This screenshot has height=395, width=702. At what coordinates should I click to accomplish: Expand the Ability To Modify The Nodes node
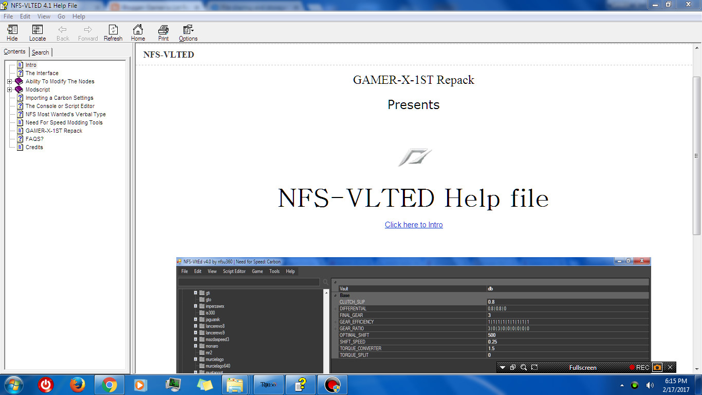[9, 81]
